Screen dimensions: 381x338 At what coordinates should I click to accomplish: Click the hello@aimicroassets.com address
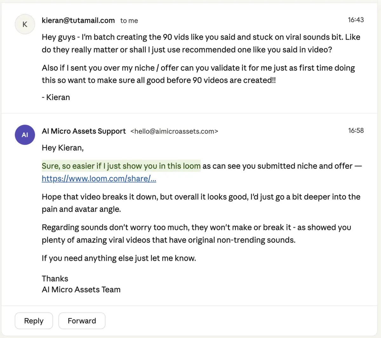coord(174,132)
